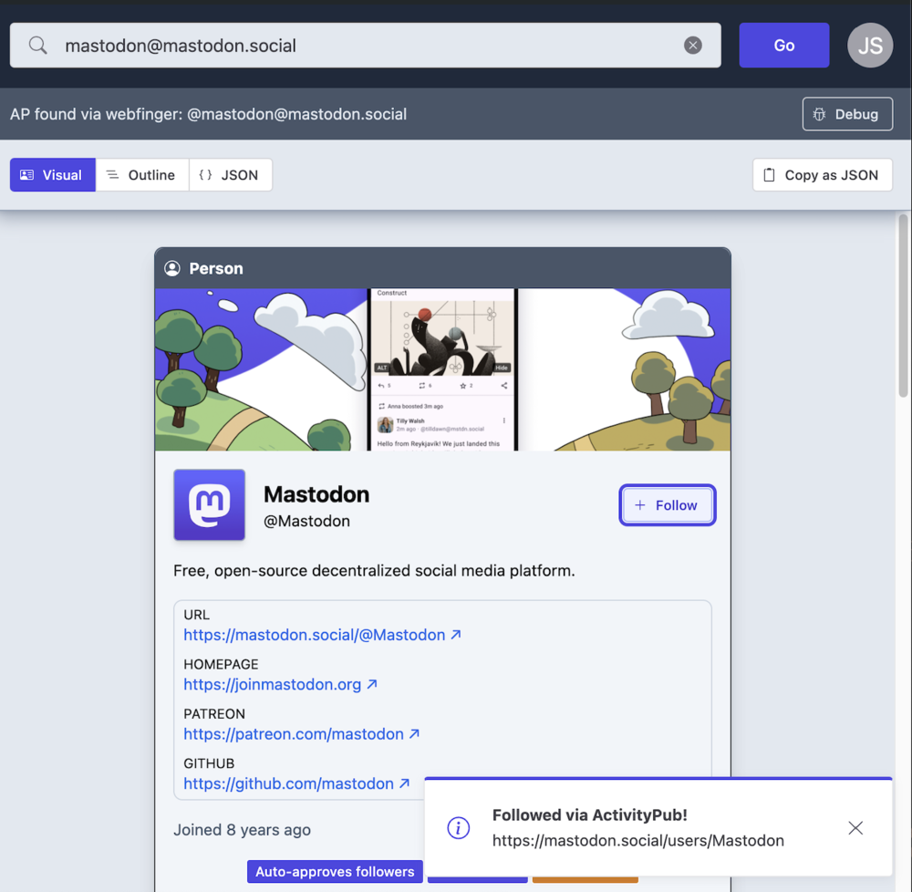
Task: Click the Person type icon in card header
Action: coord(171,268)
